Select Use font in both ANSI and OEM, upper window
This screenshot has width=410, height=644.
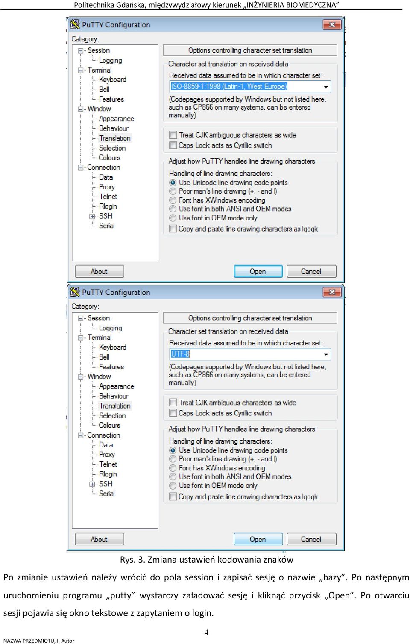[x=173, y=209]
